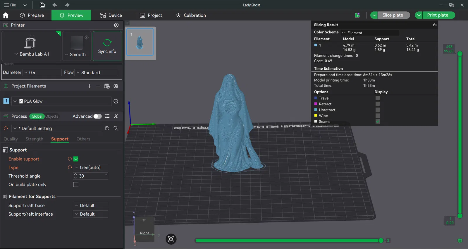Screen dimensions: 468x249
Task: Search process settings with magnifier icon
Action: pos(116,128)
